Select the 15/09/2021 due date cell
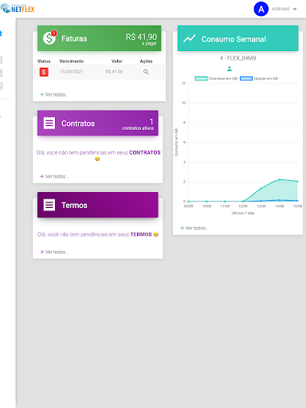306x408 pixels. pos(72,72)
